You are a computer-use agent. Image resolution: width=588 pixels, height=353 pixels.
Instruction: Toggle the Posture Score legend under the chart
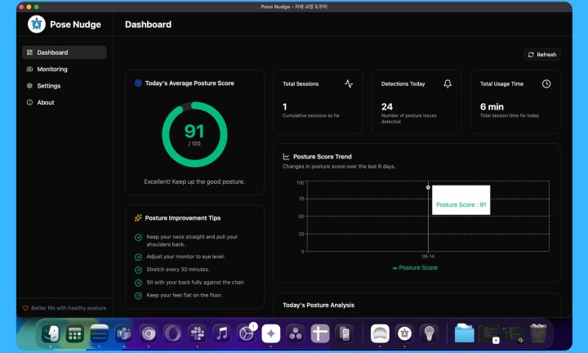tap(416, 267)
